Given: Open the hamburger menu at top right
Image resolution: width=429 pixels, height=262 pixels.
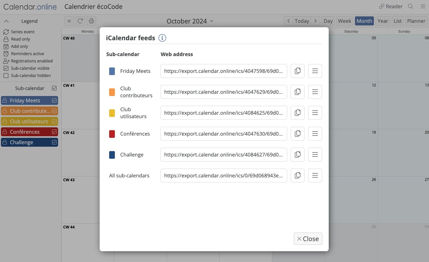Looking at the screenshot, I should (x=423, y=6).
